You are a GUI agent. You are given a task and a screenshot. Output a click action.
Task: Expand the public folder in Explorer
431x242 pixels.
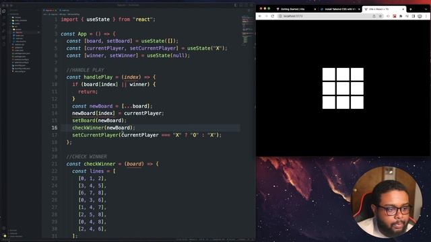[16, 24]
